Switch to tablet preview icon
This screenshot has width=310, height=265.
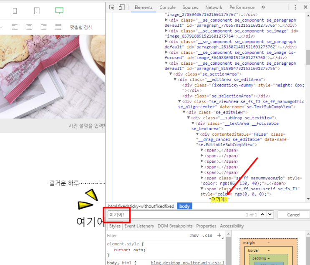click(37, 11)
